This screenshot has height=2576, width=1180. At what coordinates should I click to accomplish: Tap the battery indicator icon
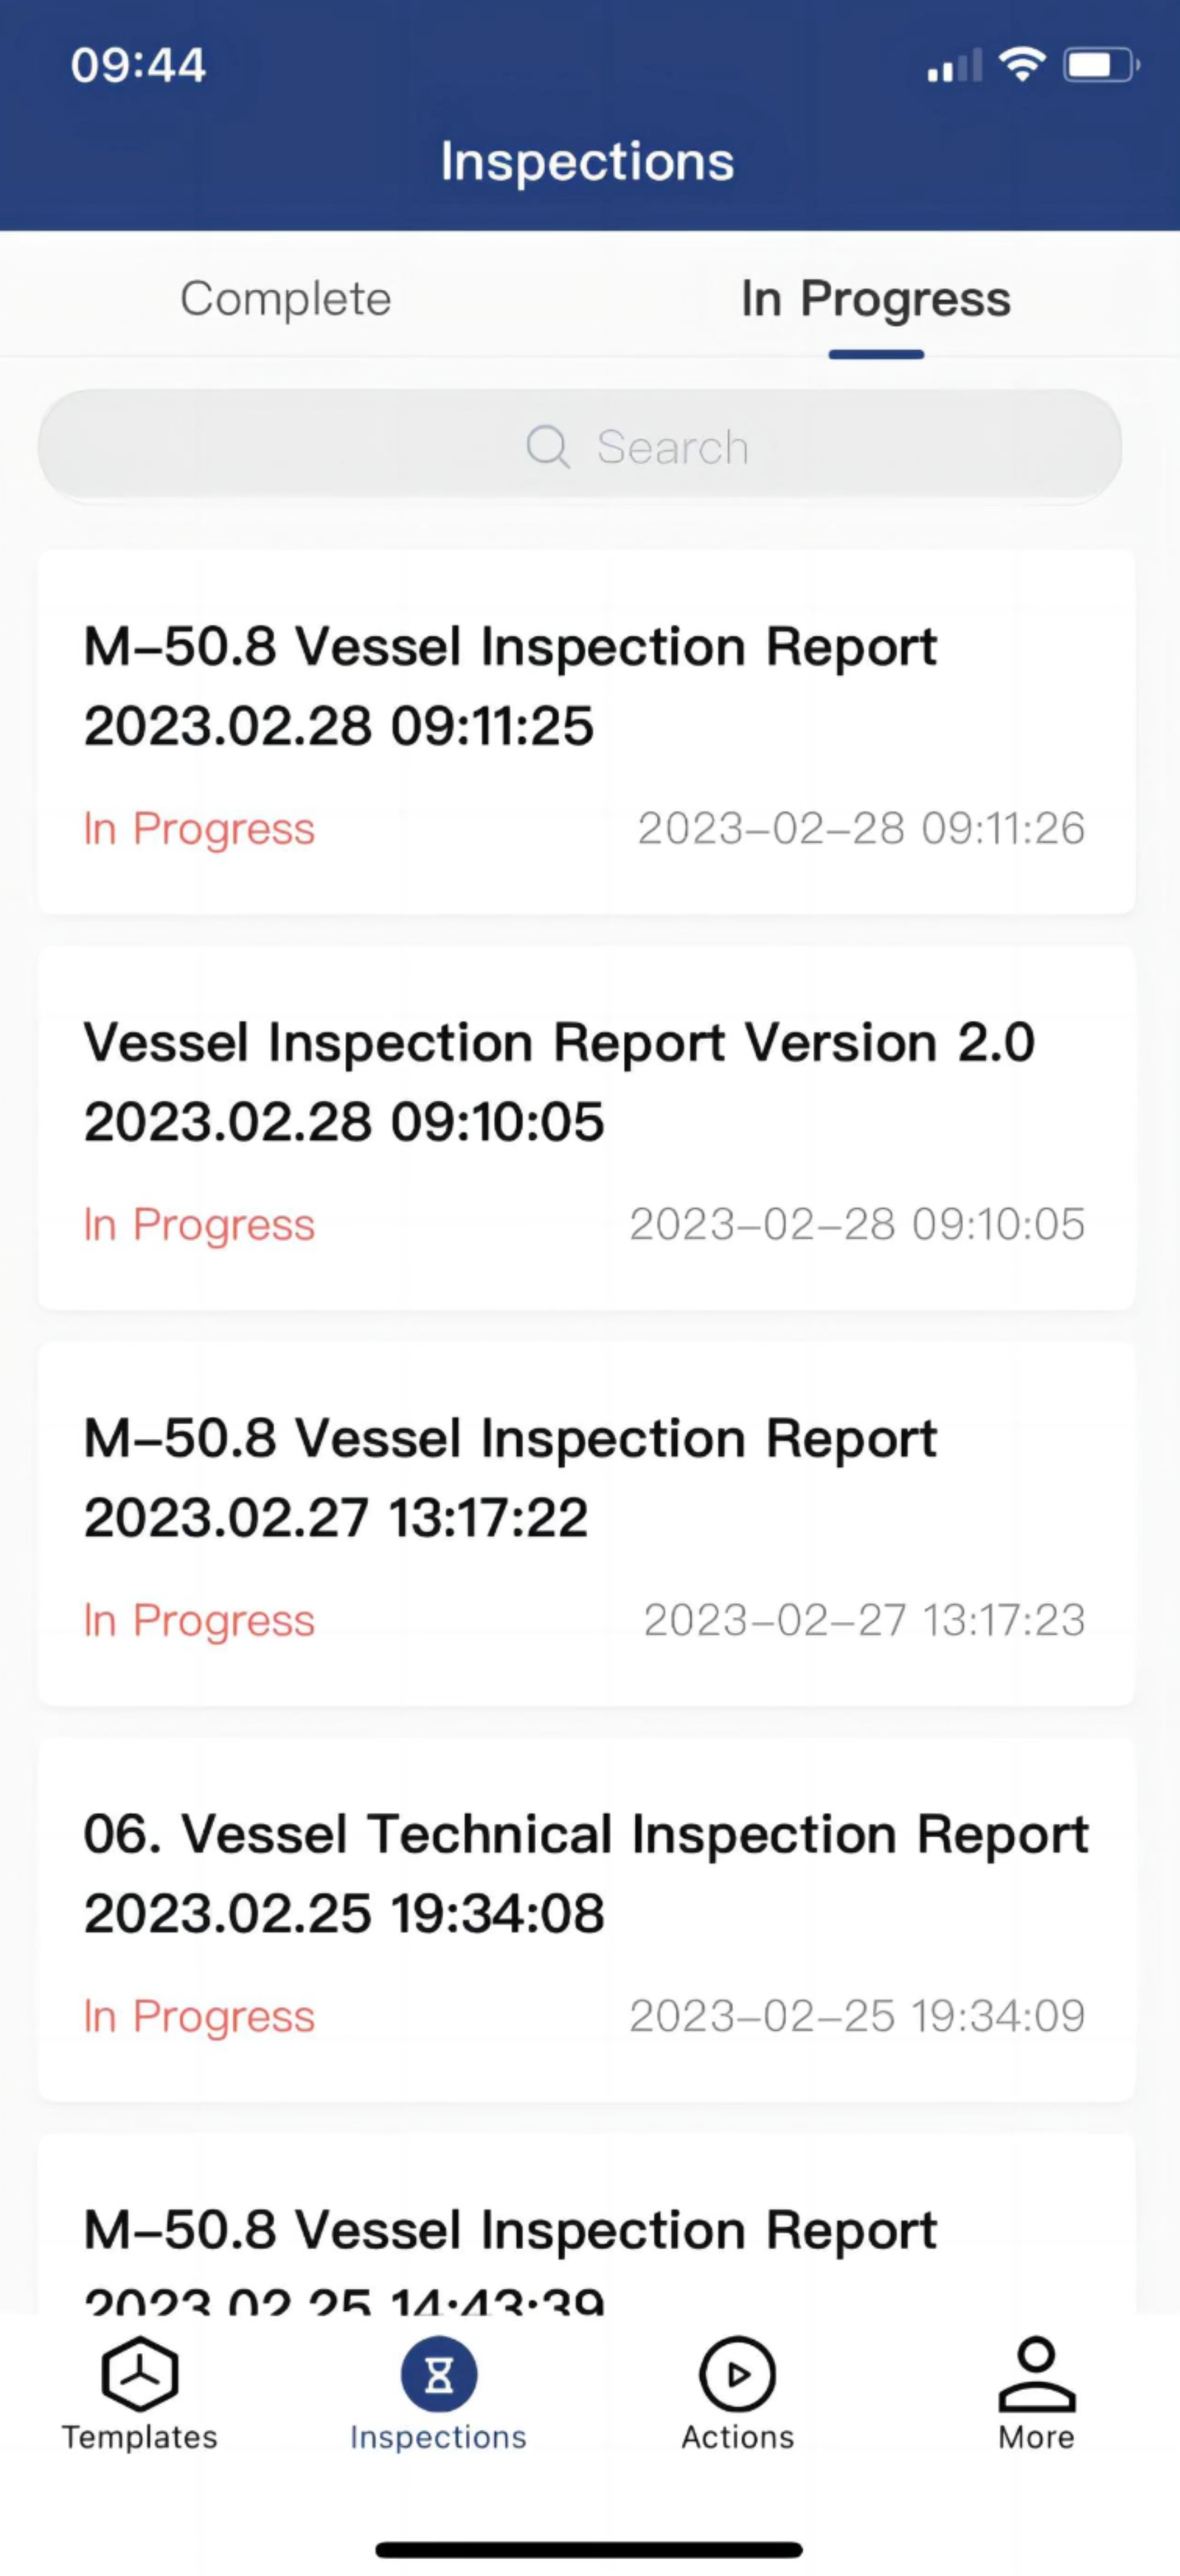click(1100, 66)
